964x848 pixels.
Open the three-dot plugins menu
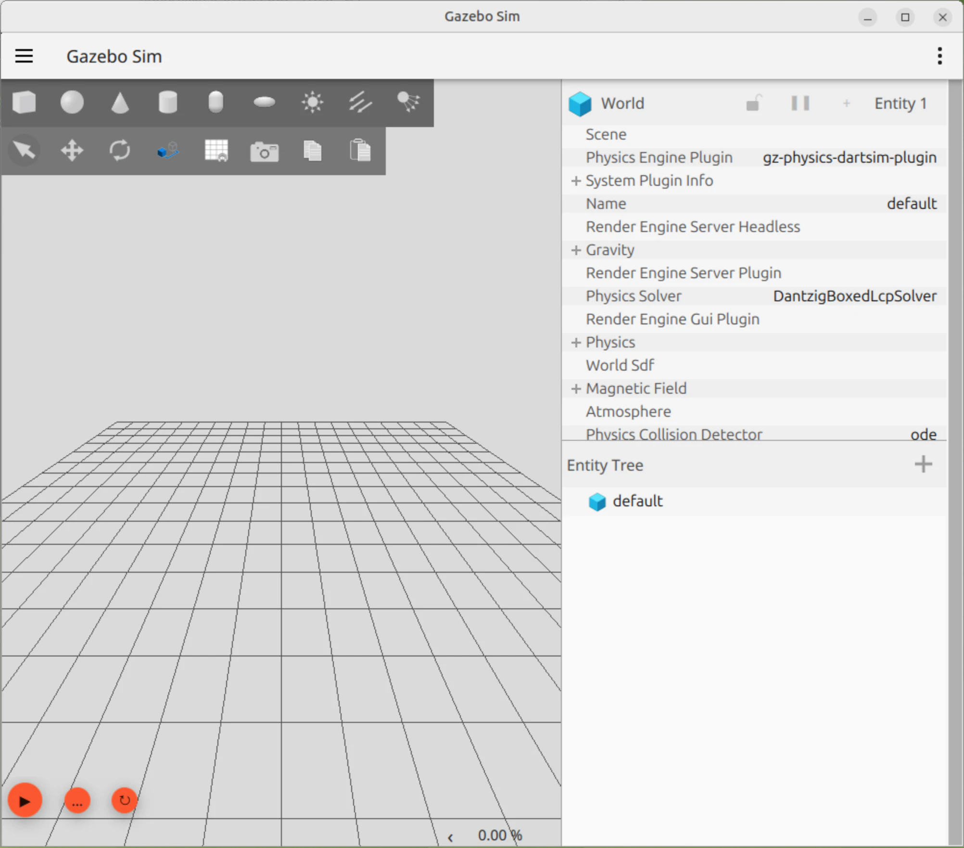(939, 56)
